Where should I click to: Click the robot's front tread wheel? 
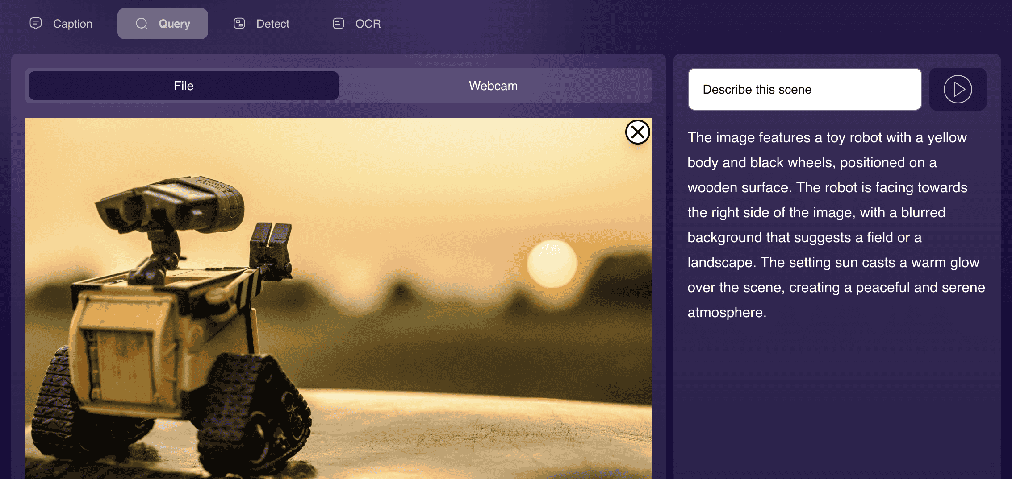(x=255, y=415)
